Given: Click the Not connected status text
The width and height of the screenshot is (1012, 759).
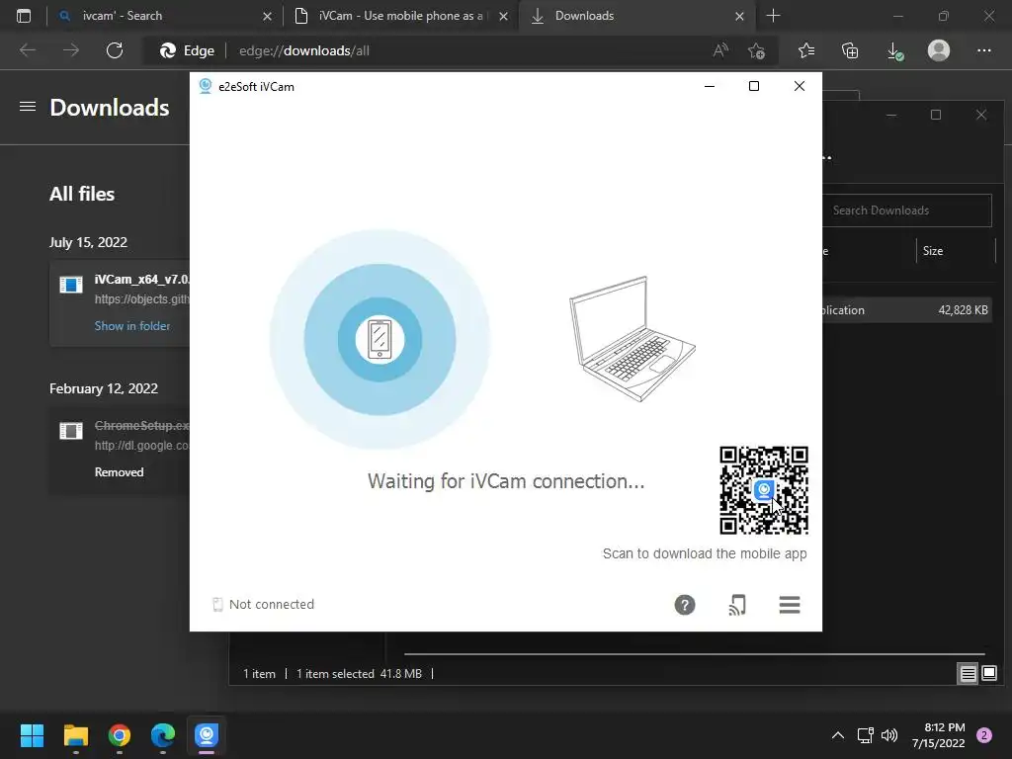Looking at the screenshot, I should point(272,604).
